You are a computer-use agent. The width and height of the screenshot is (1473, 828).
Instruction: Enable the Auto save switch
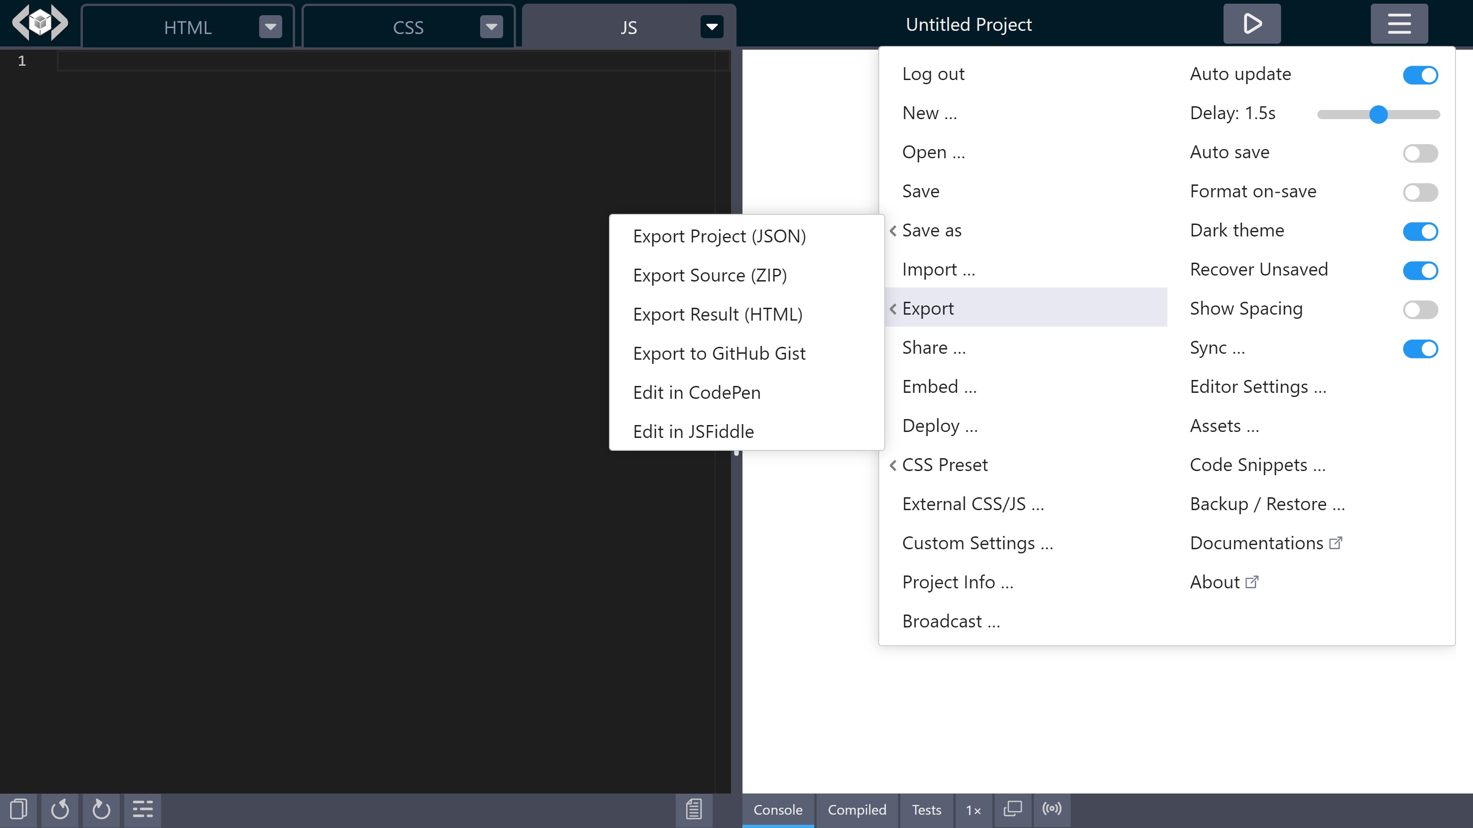[1420, 153]
